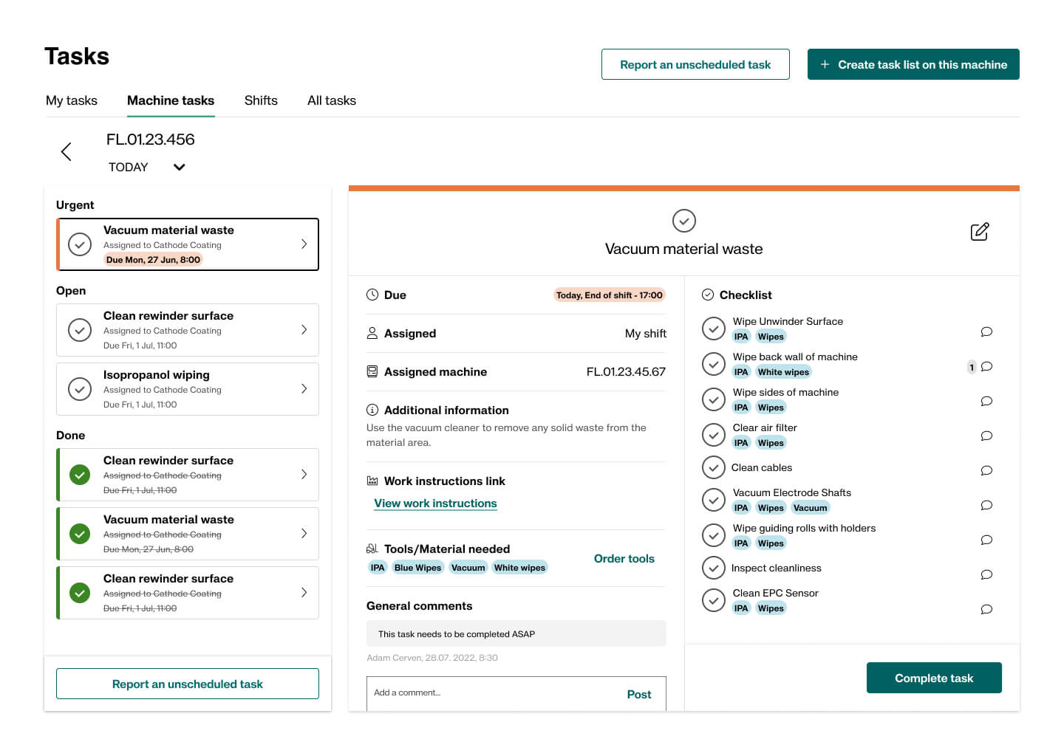Click the back arrow beside FL.01.23.456
Screen dimensions: 1064x756
(x=66, y=152)
